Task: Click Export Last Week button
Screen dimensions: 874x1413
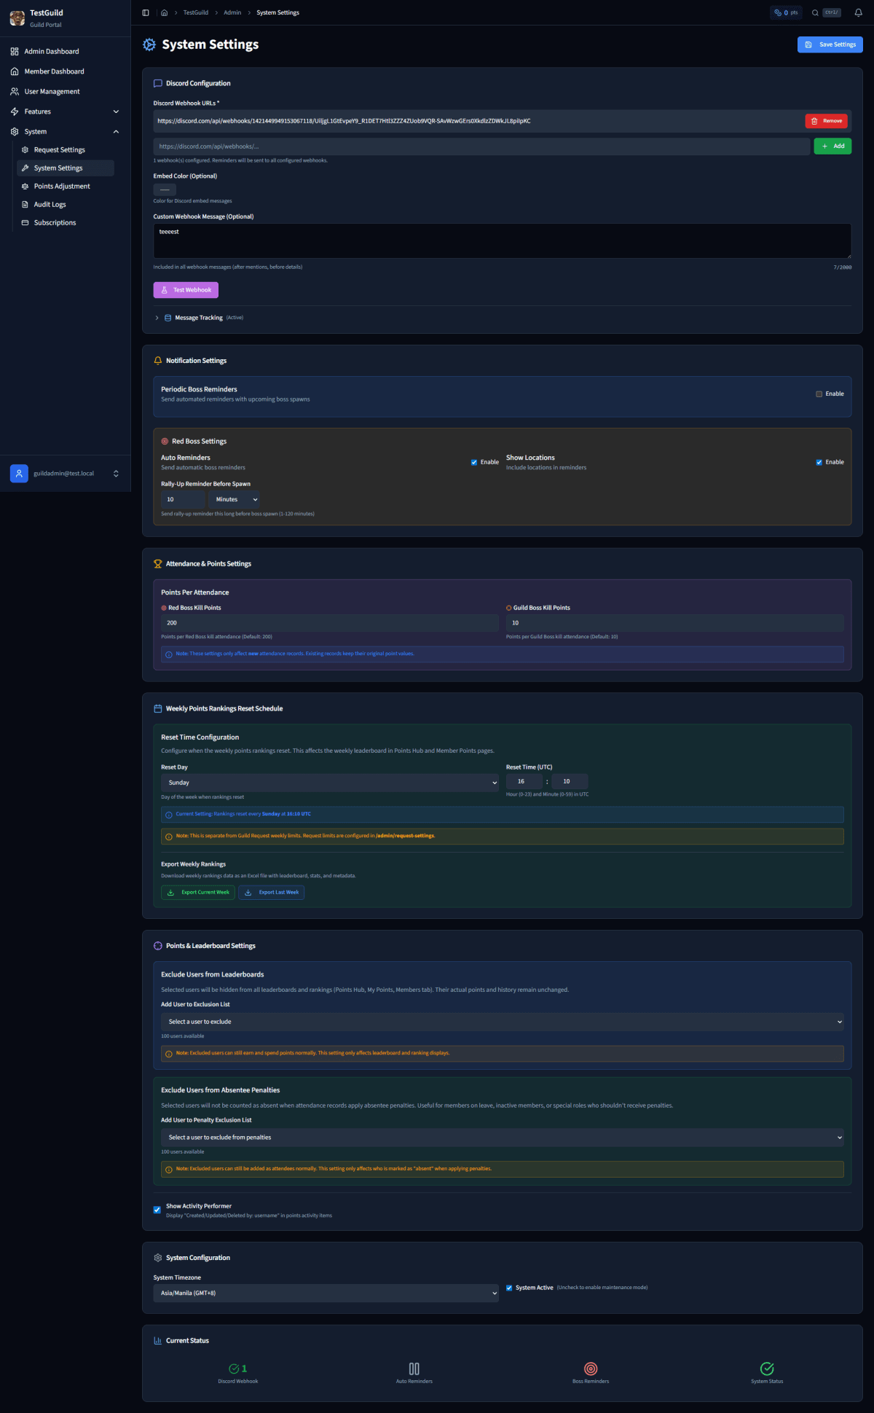Action: click(272, 893)
